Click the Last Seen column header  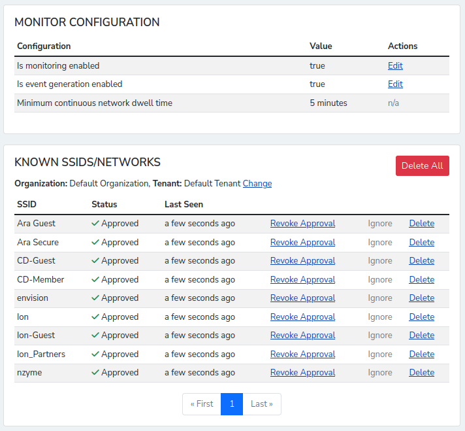[184, 204]
